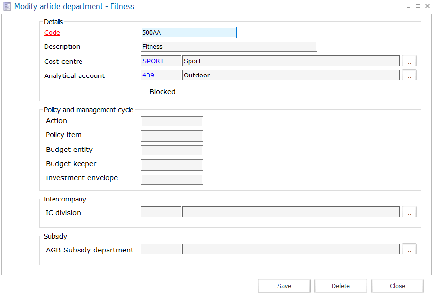Open the IC division lookup via ellipsis button
This screenshot has height=301, width=434.
[x=409, y=212]
